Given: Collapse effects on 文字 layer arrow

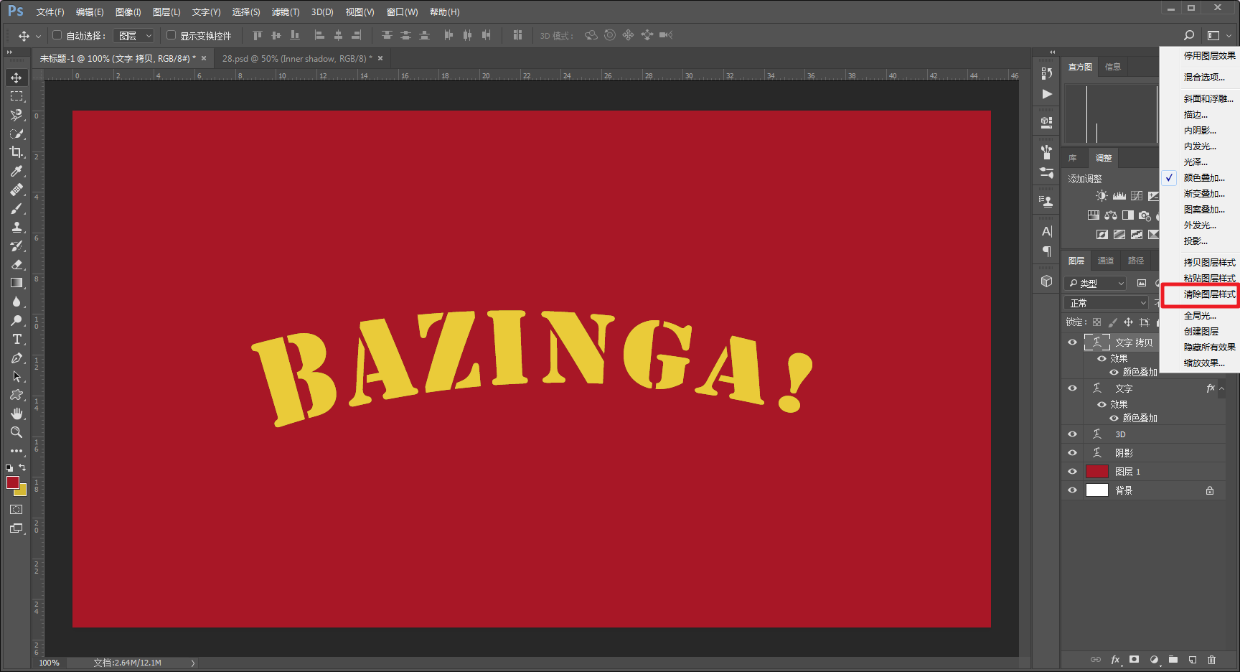Looking at the screenshot, I should point(1222,388).
